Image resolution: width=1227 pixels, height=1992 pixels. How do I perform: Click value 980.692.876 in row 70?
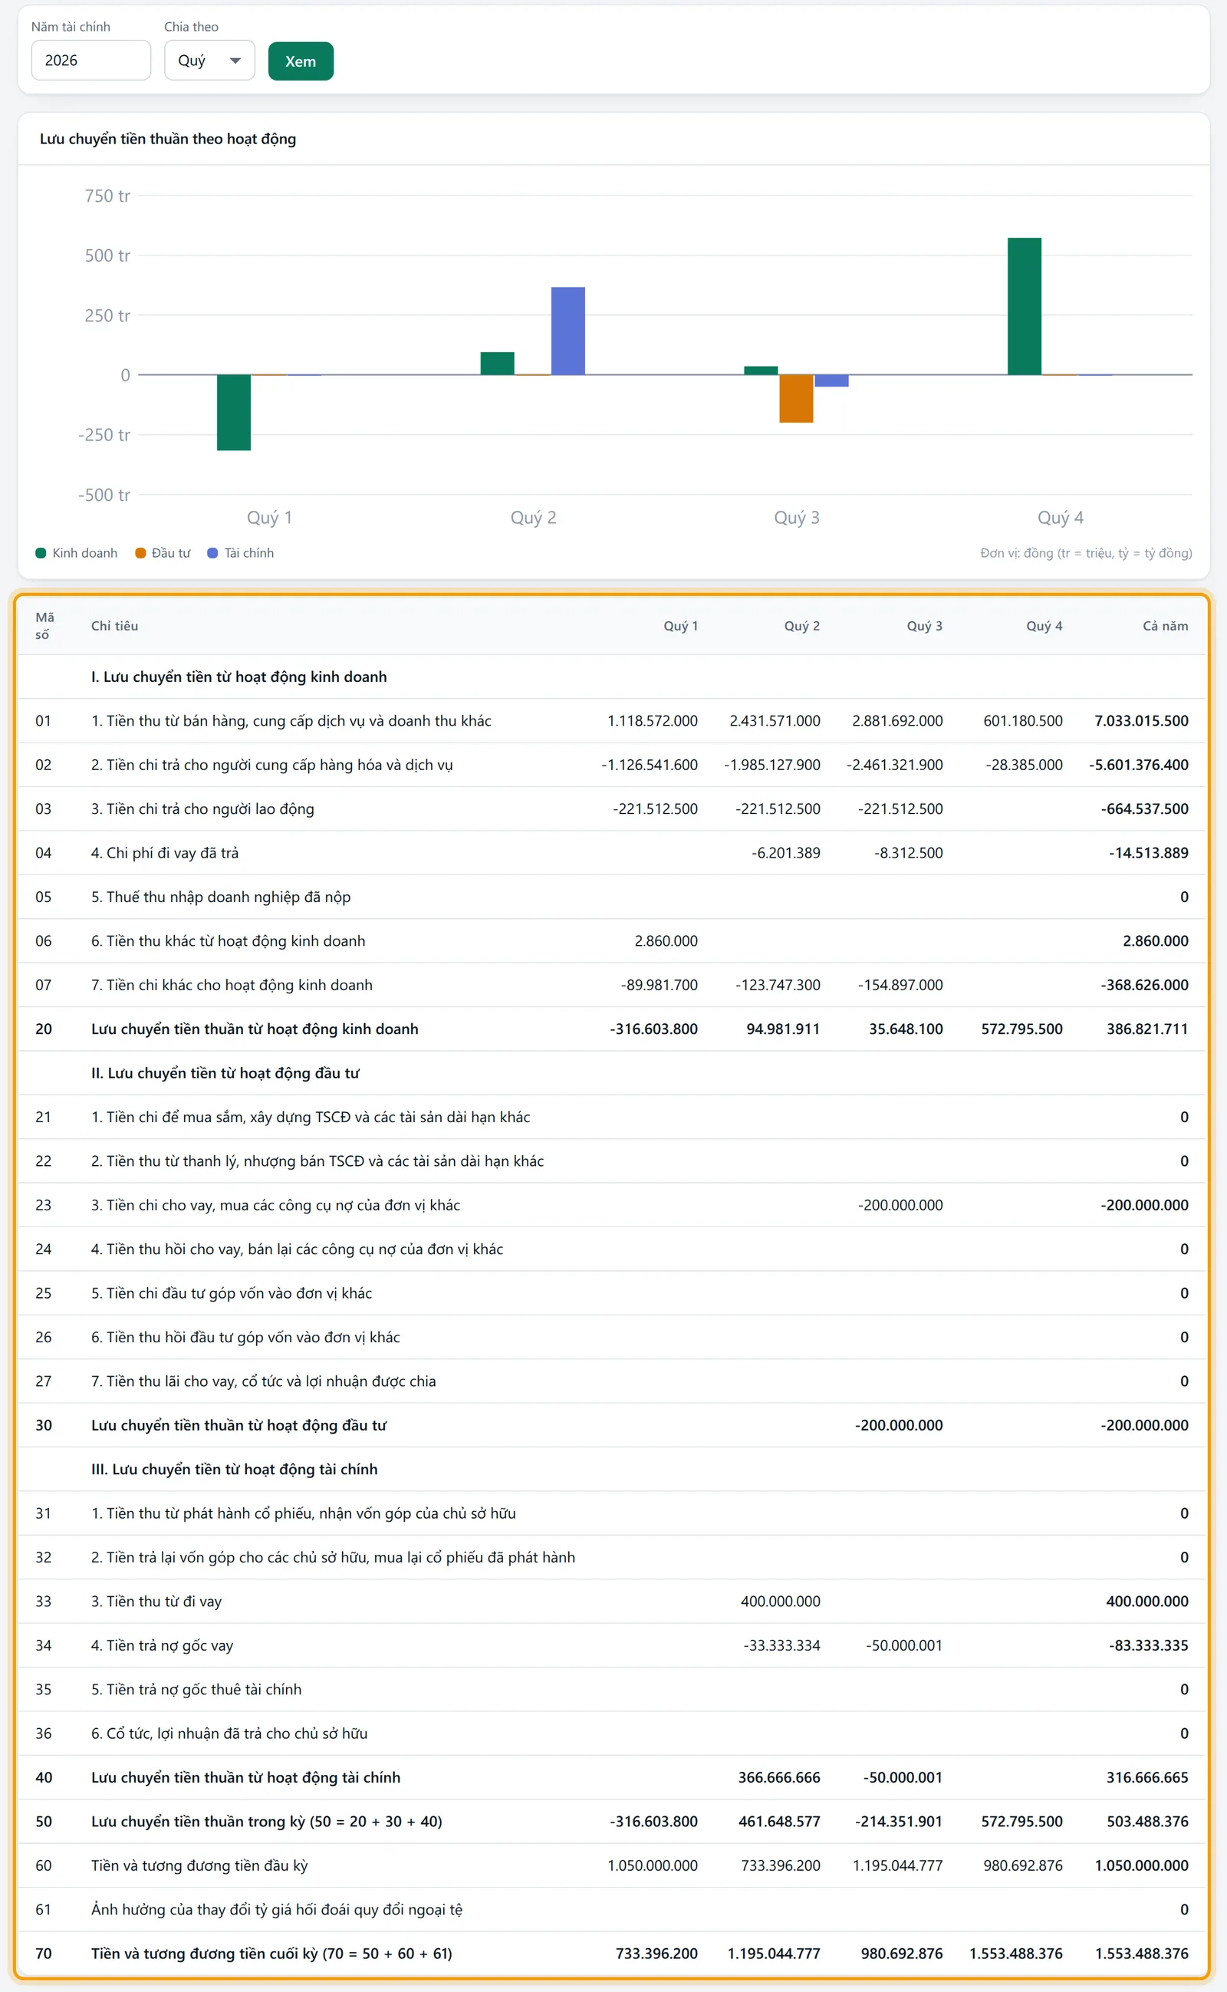click(x=902, y=1954)
